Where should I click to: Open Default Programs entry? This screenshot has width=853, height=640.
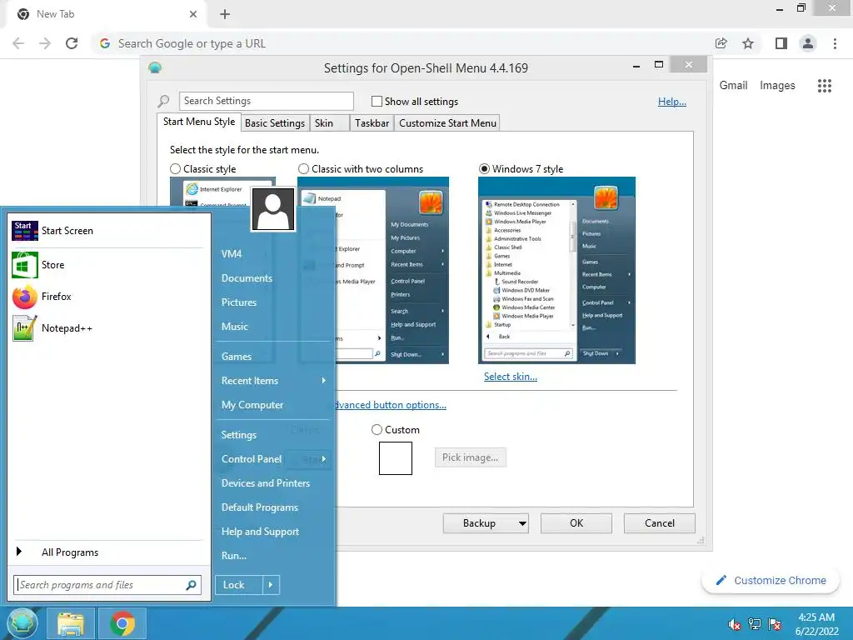coord(260,507)
